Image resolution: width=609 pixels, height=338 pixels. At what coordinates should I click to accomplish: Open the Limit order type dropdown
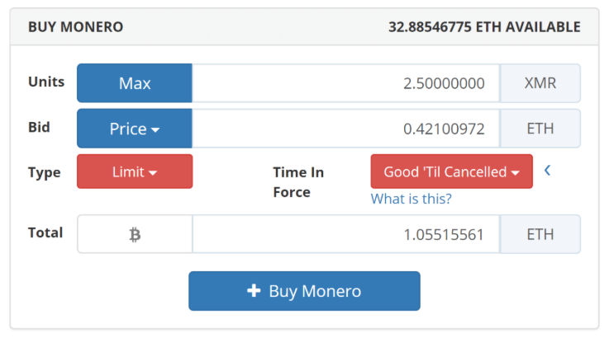135,171
